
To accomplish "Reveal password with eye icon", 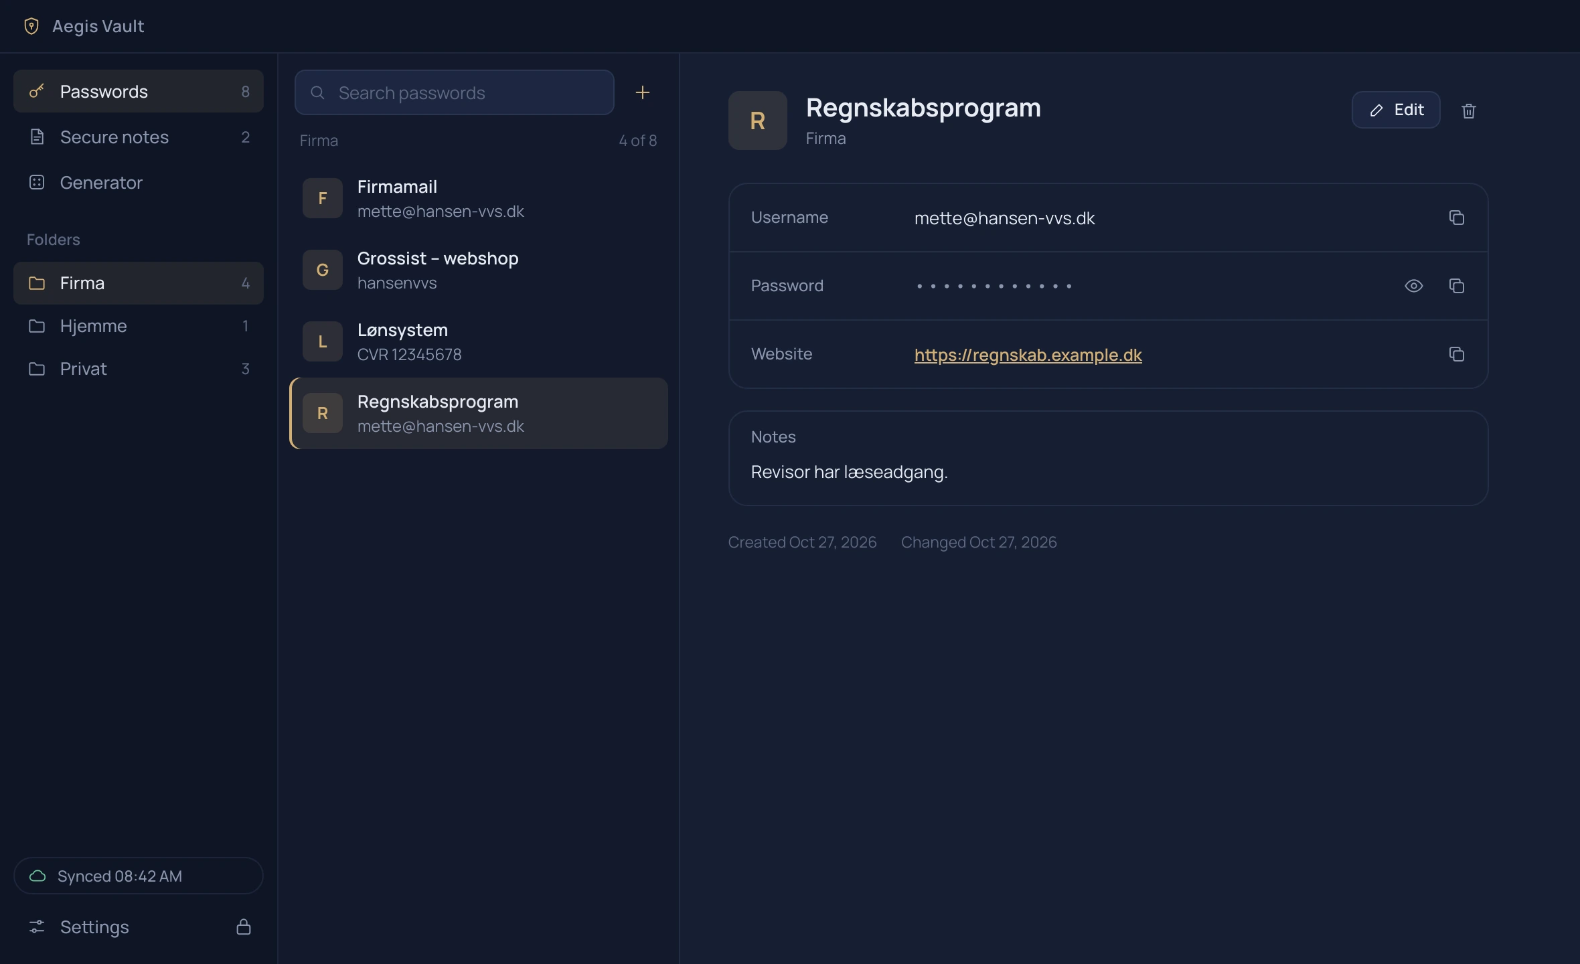I will tap(1414, 286).
